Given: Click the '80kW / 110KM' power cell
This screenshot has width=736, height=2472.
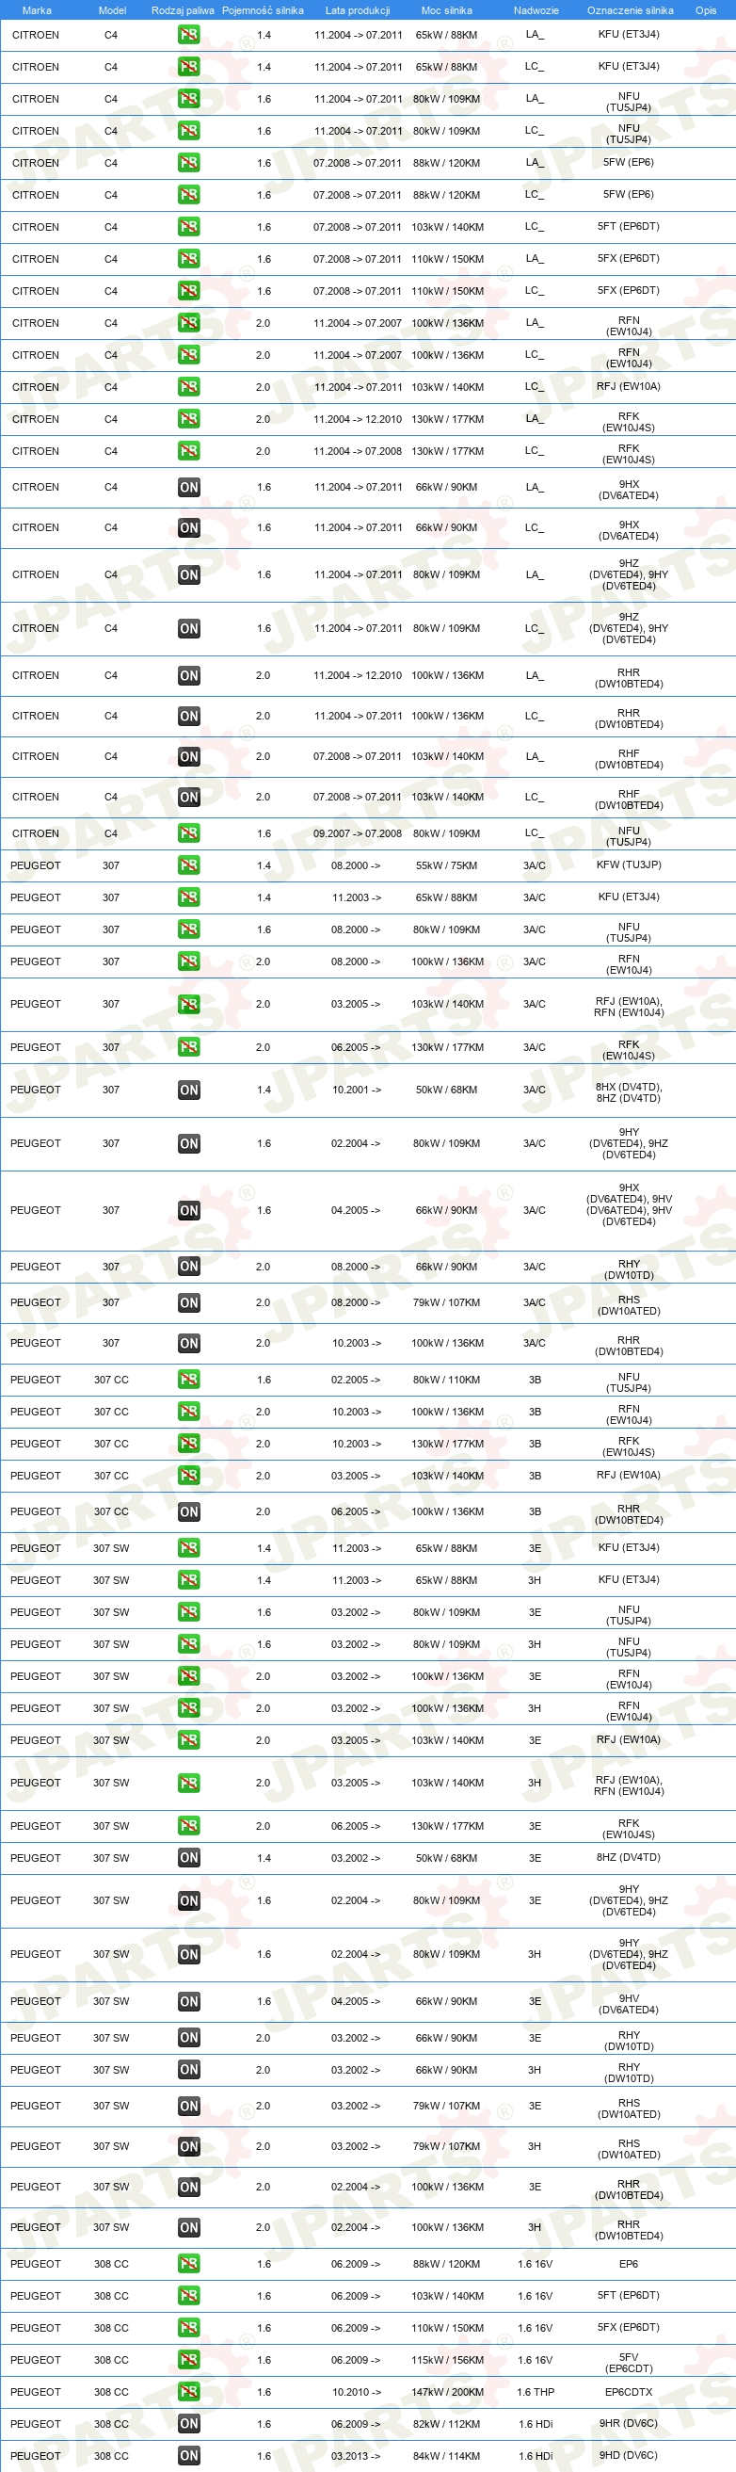Looking at the screenshot, I should coord(446,1380).
